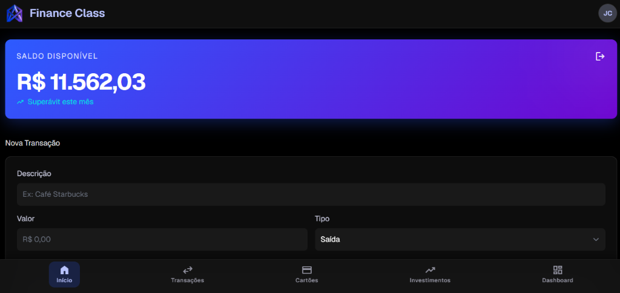Switch to the Investimentos tab label
The height and width of the screenshot is (293, 620).
click(430, 280)
